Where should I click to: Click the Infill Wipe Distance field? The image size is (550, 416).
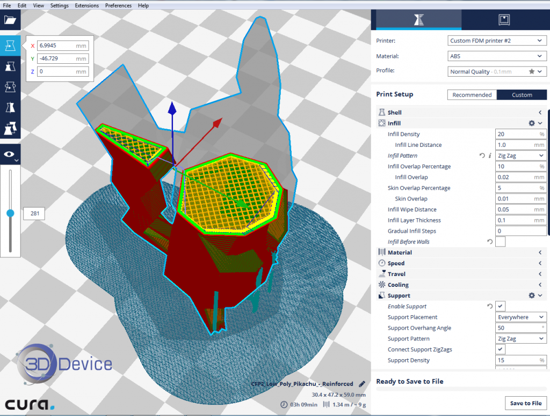coord(520,210)
